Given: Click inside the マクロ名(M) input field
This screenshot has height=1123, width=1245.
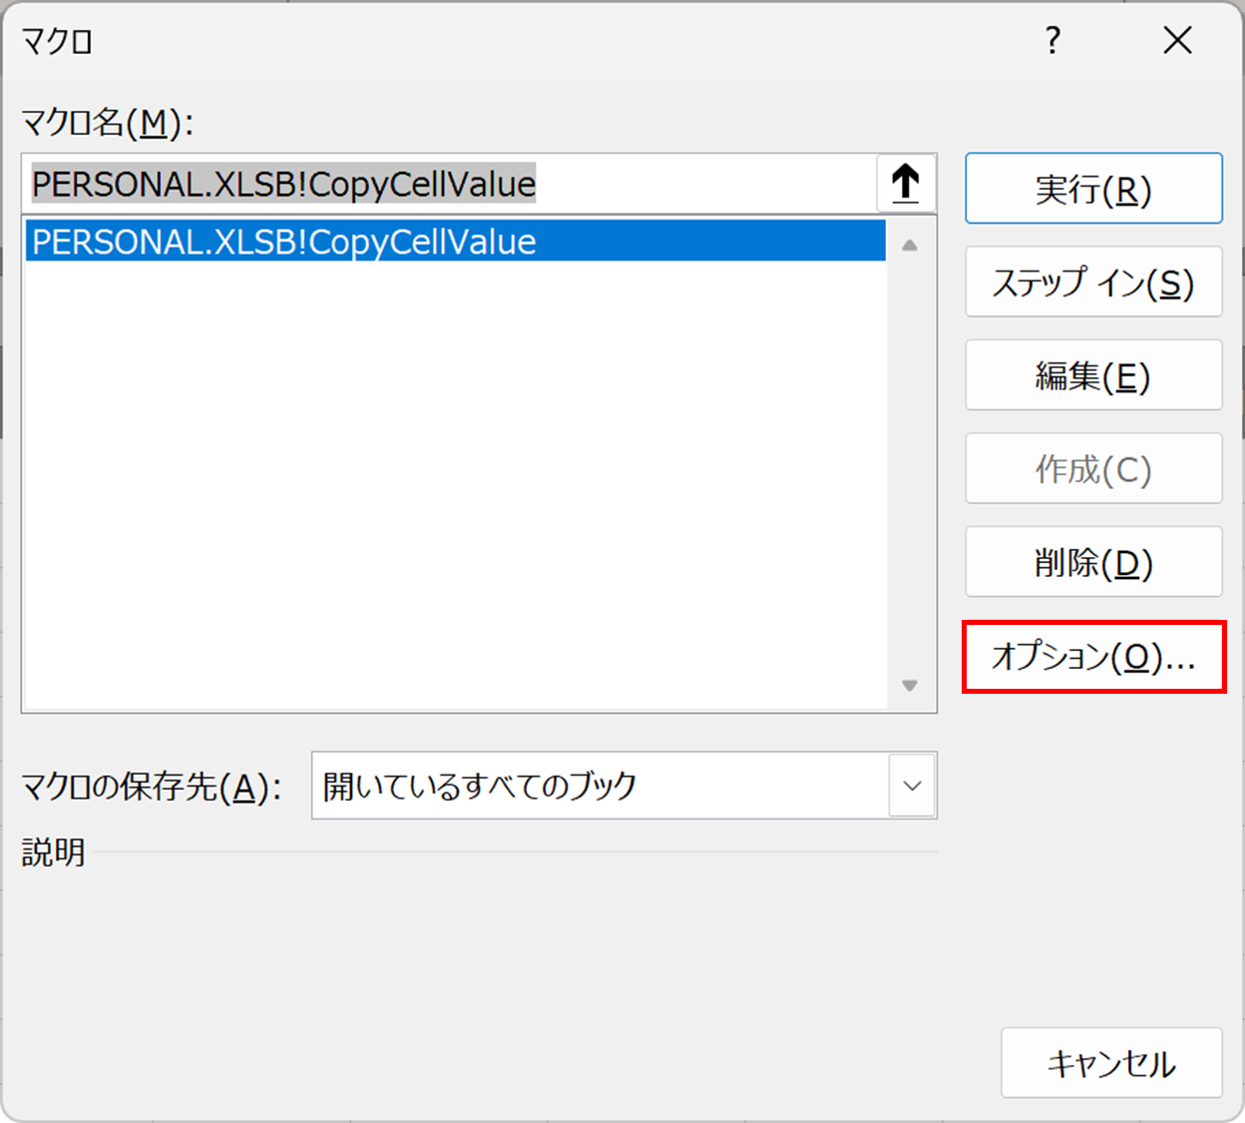Looking at the screenshot, I should pos(449,184).
